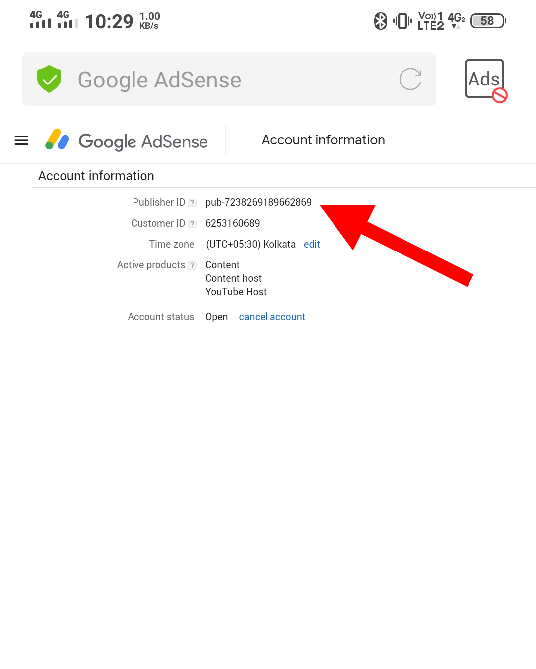The image size is (536, 669).
Task: Click the cancel account link
Action: (272, 317)
